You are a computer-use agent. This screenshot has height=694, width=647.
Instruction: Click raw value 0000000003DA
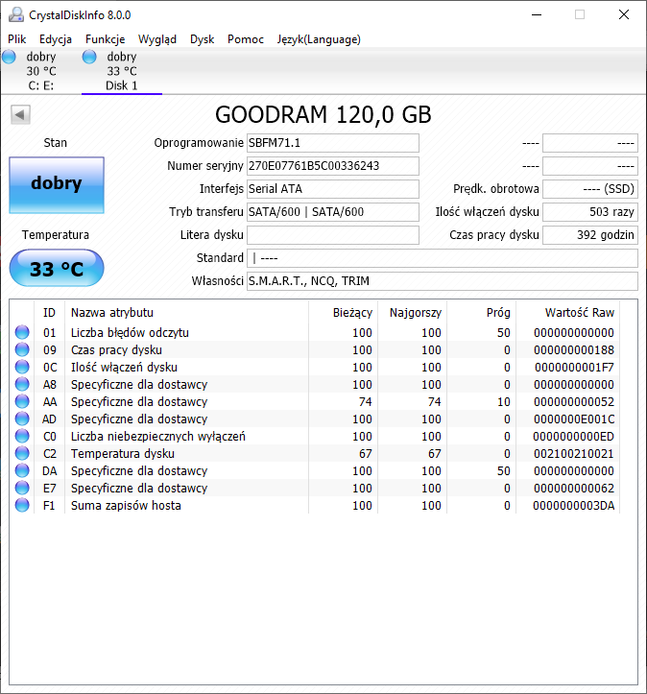pos(574,505)
